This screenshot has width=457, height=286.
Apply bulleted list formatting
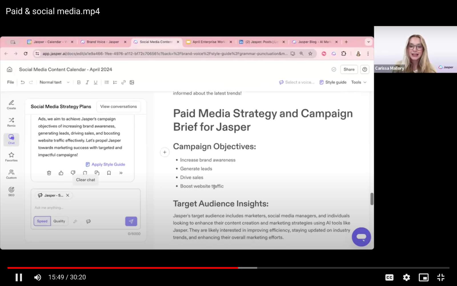point(107,82)
